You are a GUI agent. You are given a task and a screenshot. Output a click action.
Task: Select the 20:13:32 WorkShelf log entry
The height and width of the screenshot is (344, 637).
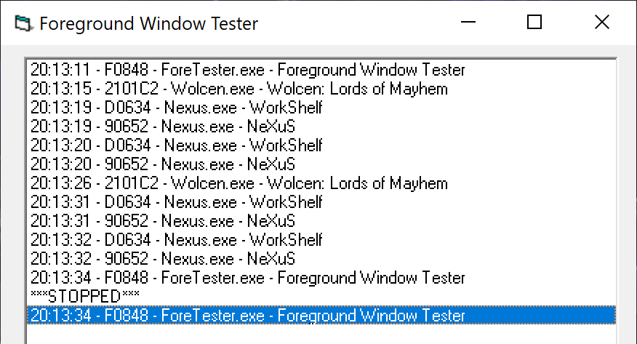tap(176, 241)
